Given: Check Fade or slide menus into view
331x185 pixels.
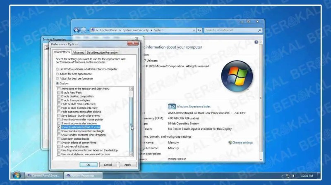Looking at the screenshot, I should 59,104.
